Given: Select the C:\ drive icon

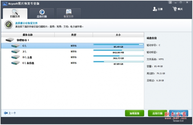Looking at the screenshot, I should [15, 46].
